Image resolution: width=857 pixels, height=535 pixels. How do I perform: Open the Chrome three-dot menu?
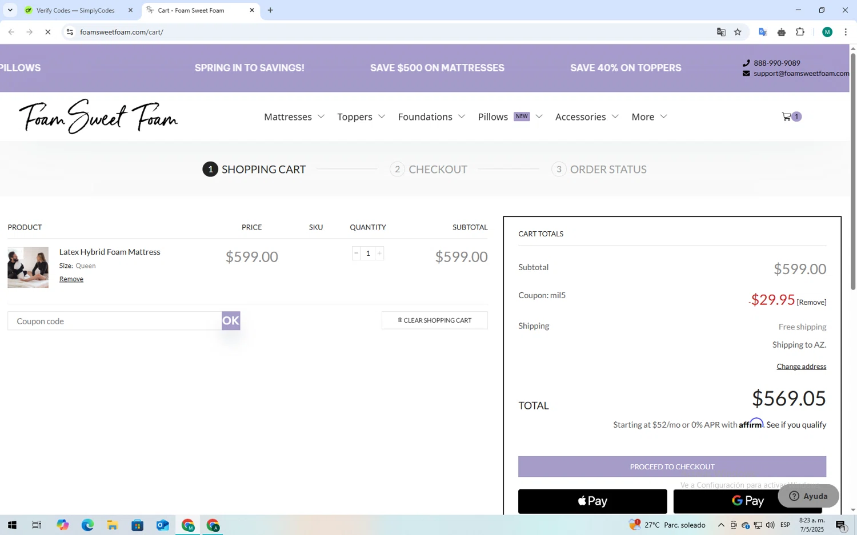[x=846, y=32]
